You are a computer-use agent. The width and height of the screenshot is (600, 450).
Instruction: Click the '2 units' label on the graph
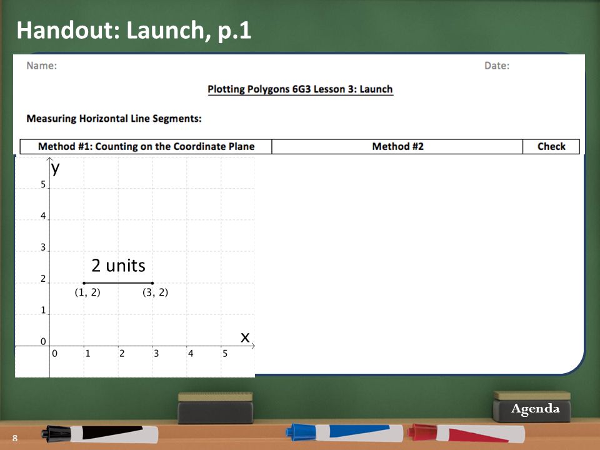pyautogui.click(x=118, y=266)
